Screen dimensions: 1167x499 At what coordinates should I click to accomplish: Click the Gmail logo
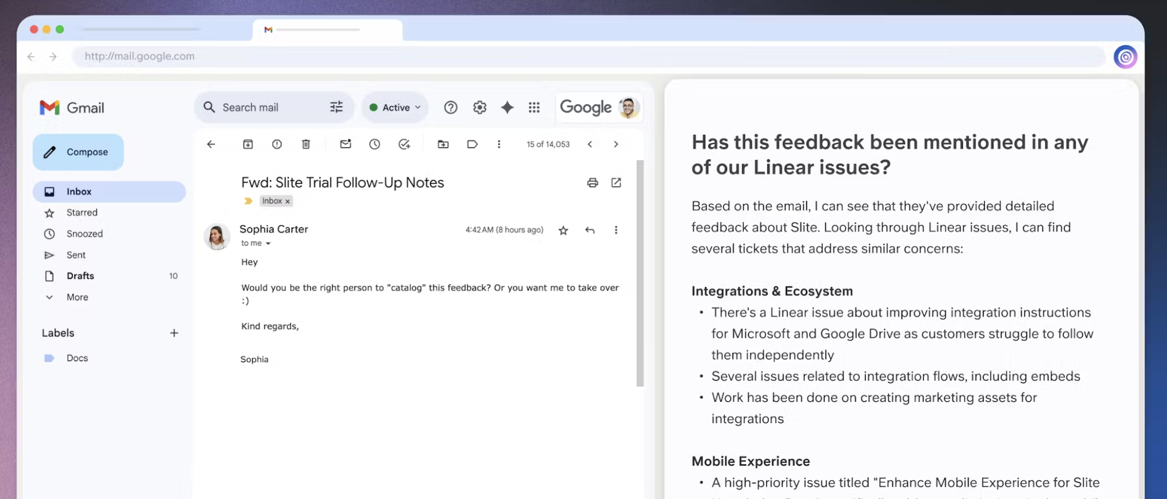72,108
